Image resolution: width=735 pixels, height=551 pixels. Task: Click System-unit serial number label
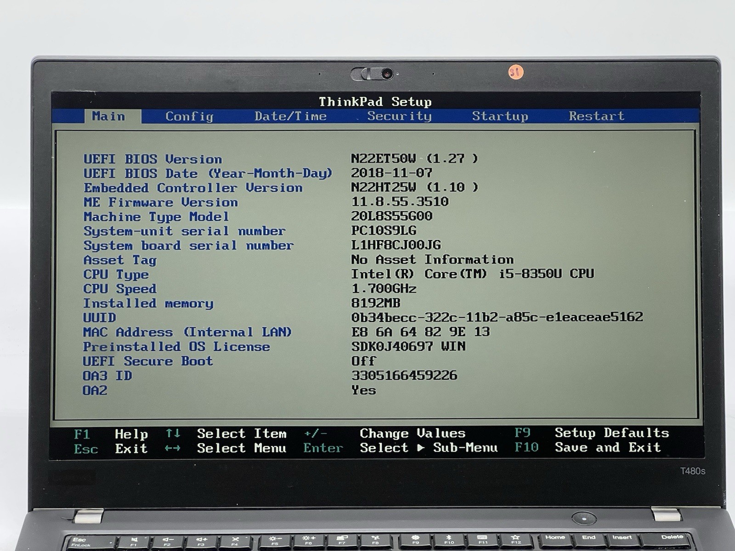pos(184,231)
